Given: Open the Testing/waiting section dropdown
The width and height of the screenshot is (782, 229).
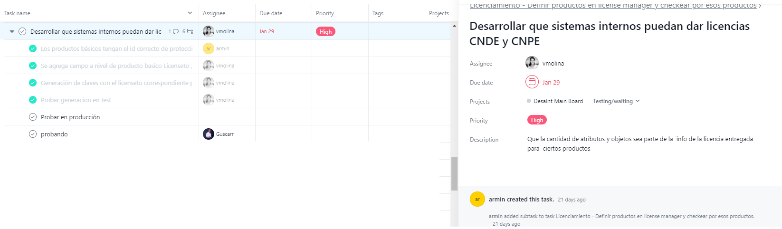Looking at the screenshot, I should coord(616,101).
